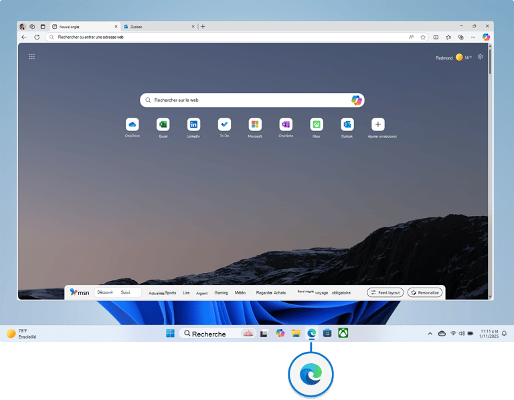Image resolution: width=514 pixels, height=400 pixels.
Task: Open the Actualités category
Action: [x=157, y=293]
